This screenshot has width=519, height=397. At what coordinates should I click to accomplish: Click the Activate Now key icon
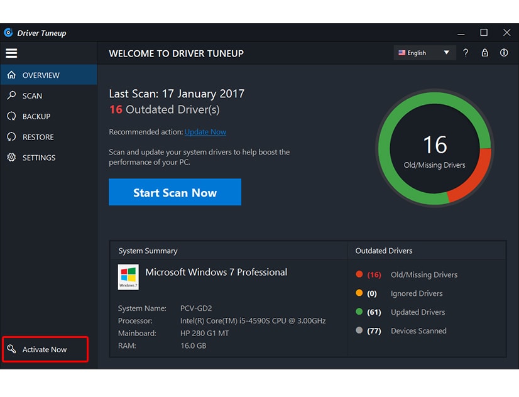click(11, 349)
